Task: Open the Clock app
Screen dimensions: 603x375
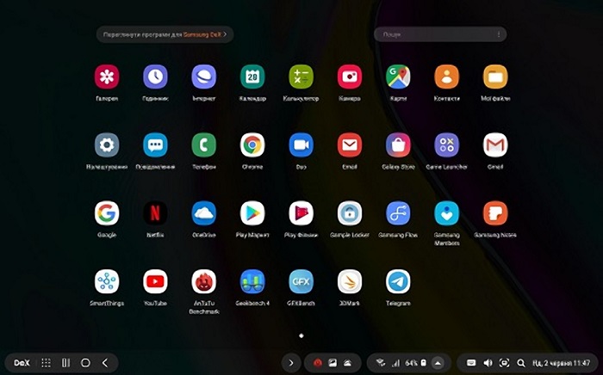Action: (x=155, y=77)
